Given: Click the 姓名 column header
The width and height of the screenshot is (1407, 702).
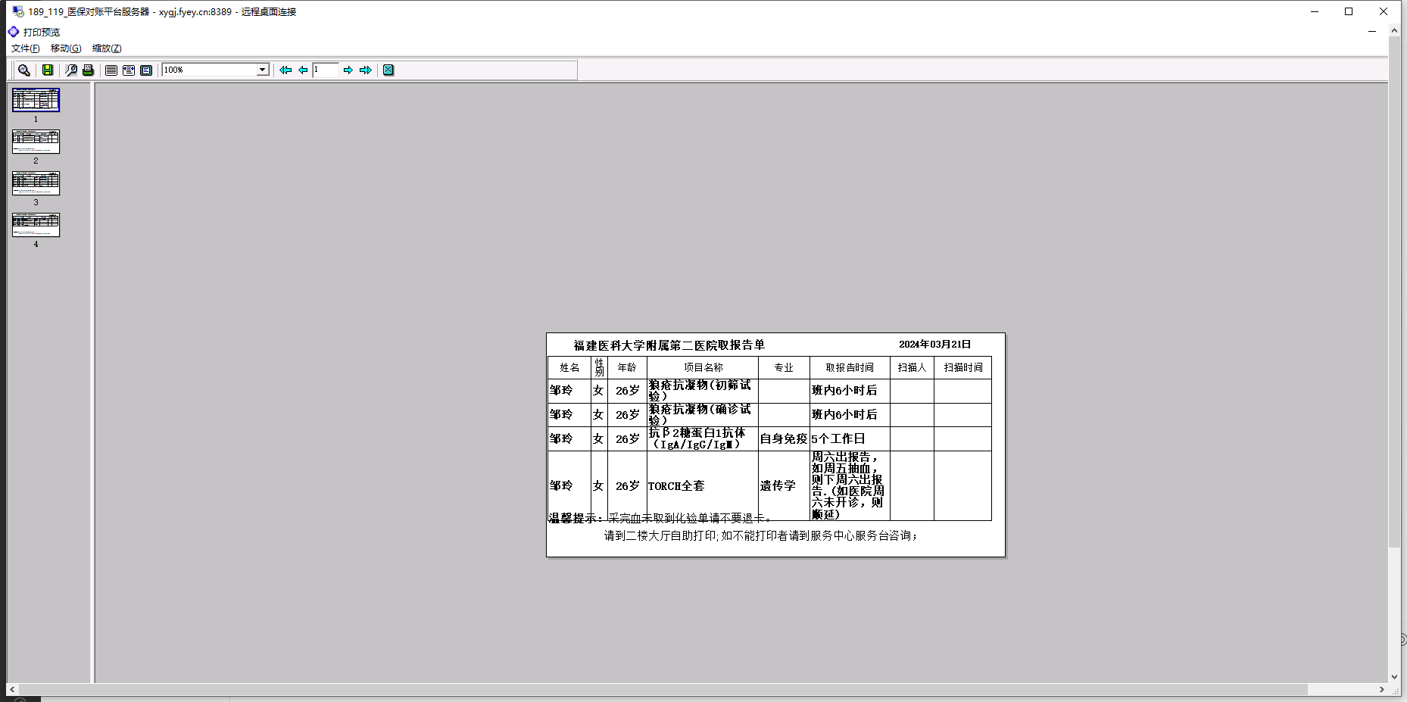Looking at the screenshot, I should pos(569,368).
